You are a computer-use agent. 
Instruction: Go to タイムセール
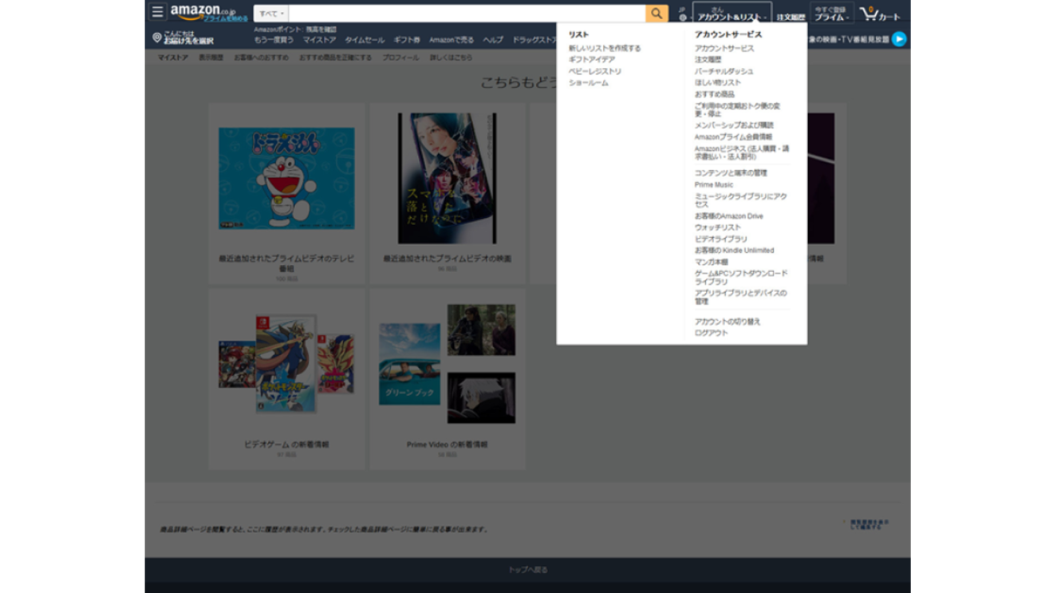click(365, 40)
